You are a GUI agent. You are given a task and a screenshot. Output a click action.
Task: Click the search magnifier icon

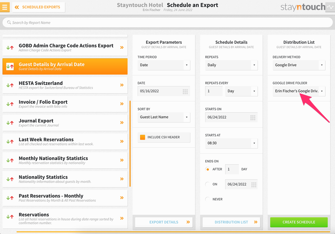click(9, 22)
